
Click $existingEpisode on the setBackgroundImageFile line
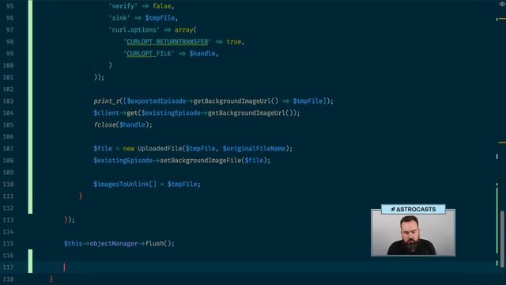pyautogui.click(x=123, y=160)
